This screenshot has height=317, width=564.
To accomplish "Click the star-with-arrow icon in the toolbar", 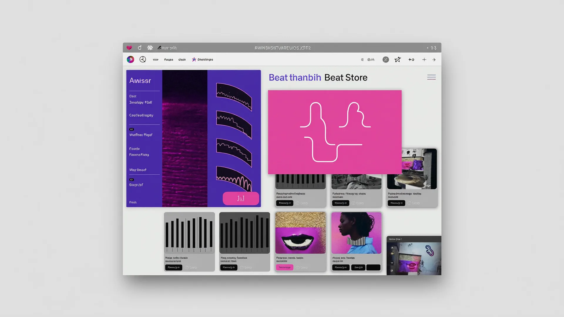I will pyautogui.click(x=398, y=60).
